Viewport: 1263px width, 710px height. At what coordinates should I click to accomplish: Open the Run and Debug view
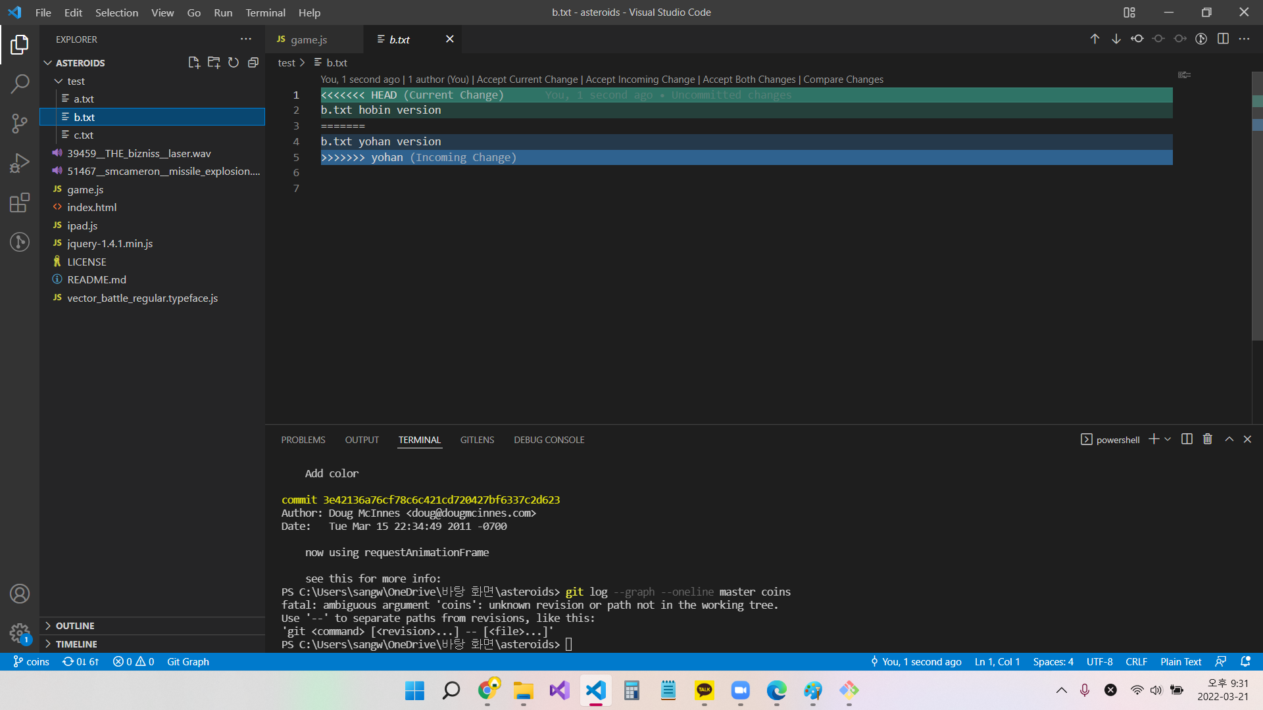pos(20,163)
